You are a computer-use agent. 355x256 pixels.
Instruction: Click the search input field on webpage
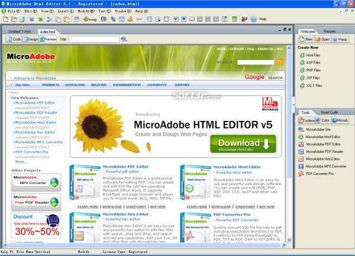[x=256, y=63]
